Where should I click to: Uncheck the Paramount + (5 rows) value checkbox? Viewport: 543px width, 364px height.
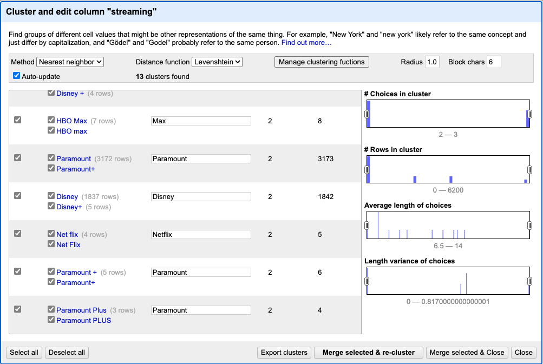[51, 272]
